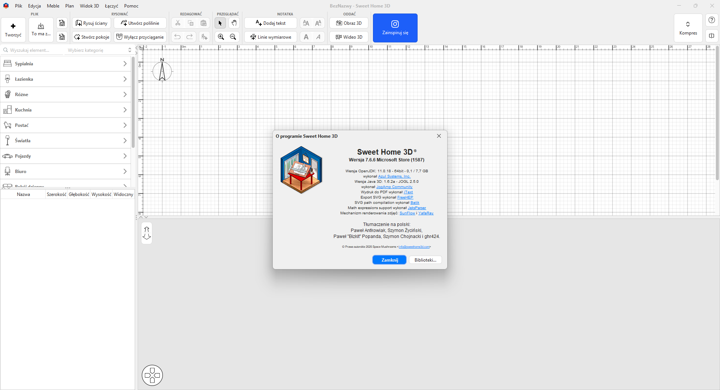Follow the FreeHEP link
720x390 pixels.
(405, 197)
